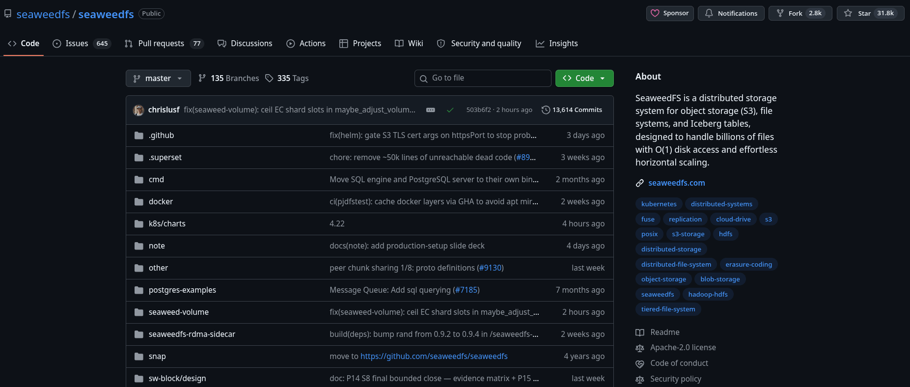Click the snap folder icon
910x387 pixels.
[x=139, y=357]
